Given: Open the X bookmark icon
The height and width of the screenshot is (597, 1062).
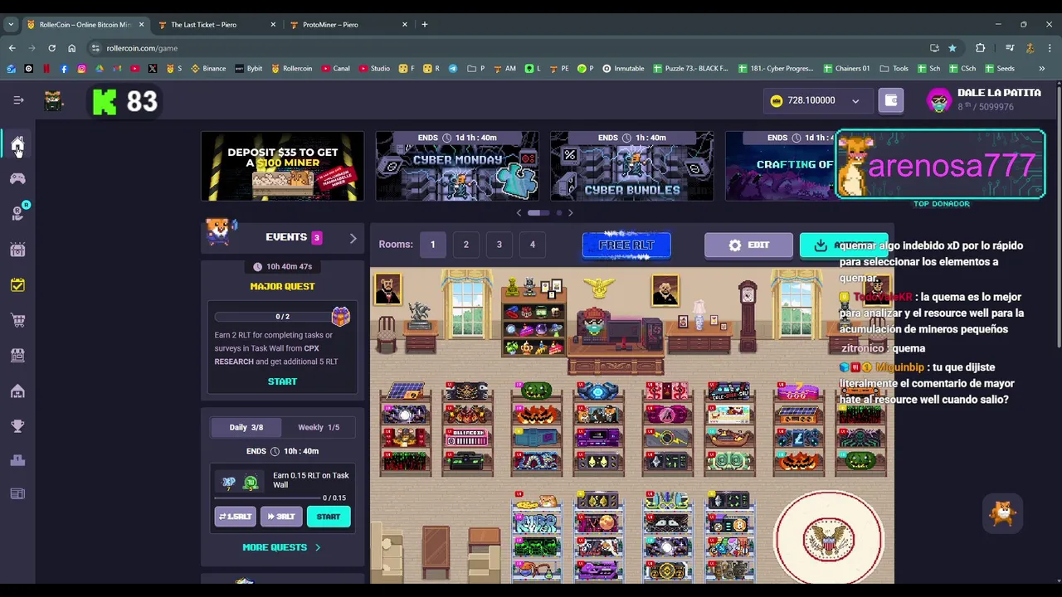Looking at the screenshot, I should pos(153,68).
